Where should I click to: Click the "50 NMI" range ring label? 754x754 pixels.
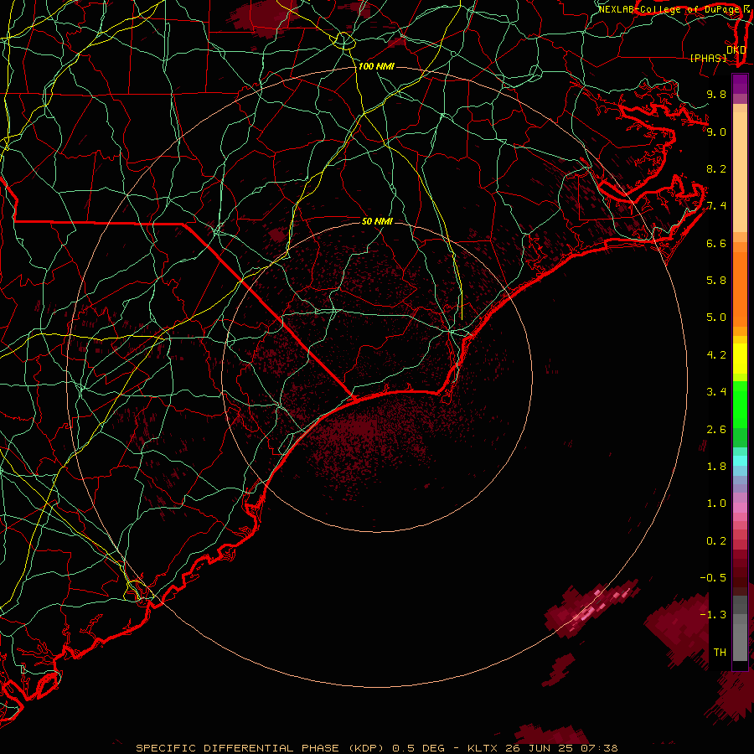[378, 221]
